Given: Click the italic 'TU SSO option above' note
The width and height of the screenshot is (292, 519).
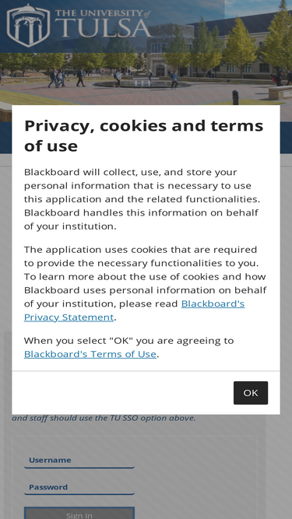Looking at the screenshot, I should (x=104, y=418).
